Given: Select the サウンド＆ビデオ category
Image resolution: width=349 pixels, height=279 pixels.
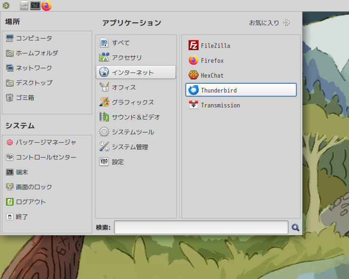Looking at the screenshot, I should pos(136,117).
